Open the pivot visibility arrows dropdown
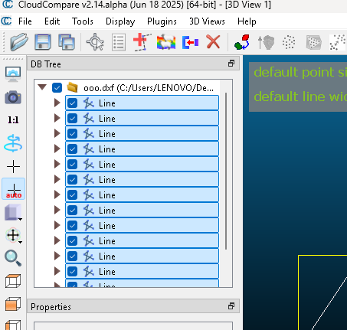This screenshot has width=347, height=330. click(x=14, y=235)
